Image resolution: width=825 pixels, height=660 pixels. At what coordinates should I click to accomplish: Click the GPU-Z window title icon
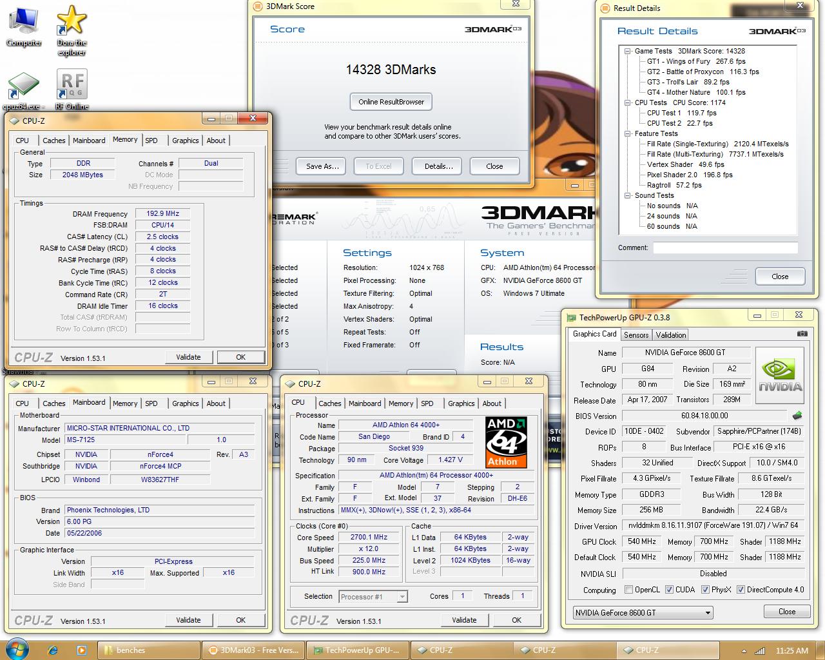pyautogui.click(x=571, y=317)
